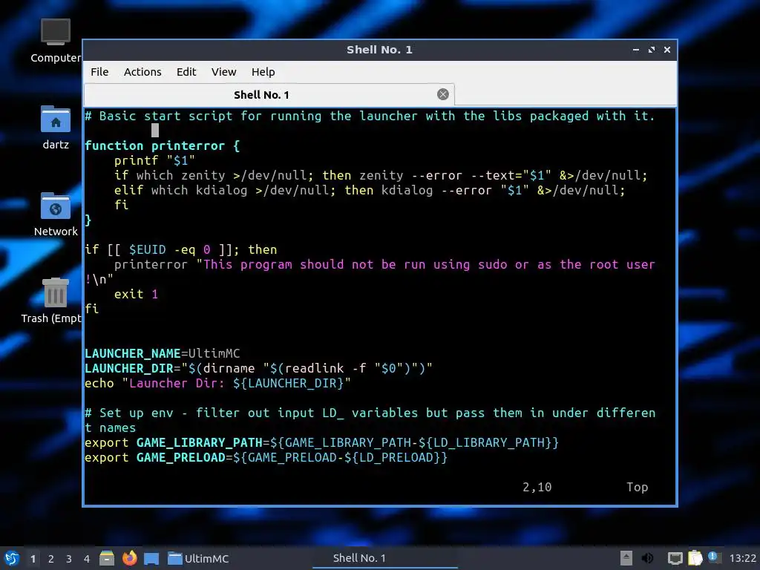Screen dimensions: 760x570
Task: Switch to UltimMC taskbar window
Action: tap(197, 558)
